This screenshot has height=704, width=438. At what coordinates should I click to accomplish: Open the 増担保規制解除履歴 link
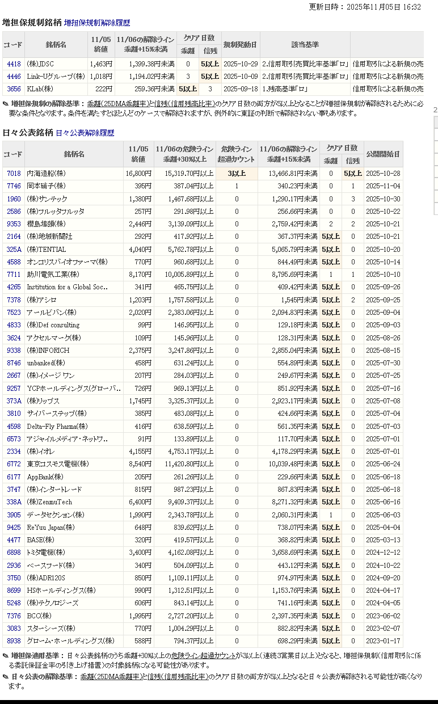(x=97, y=23)
